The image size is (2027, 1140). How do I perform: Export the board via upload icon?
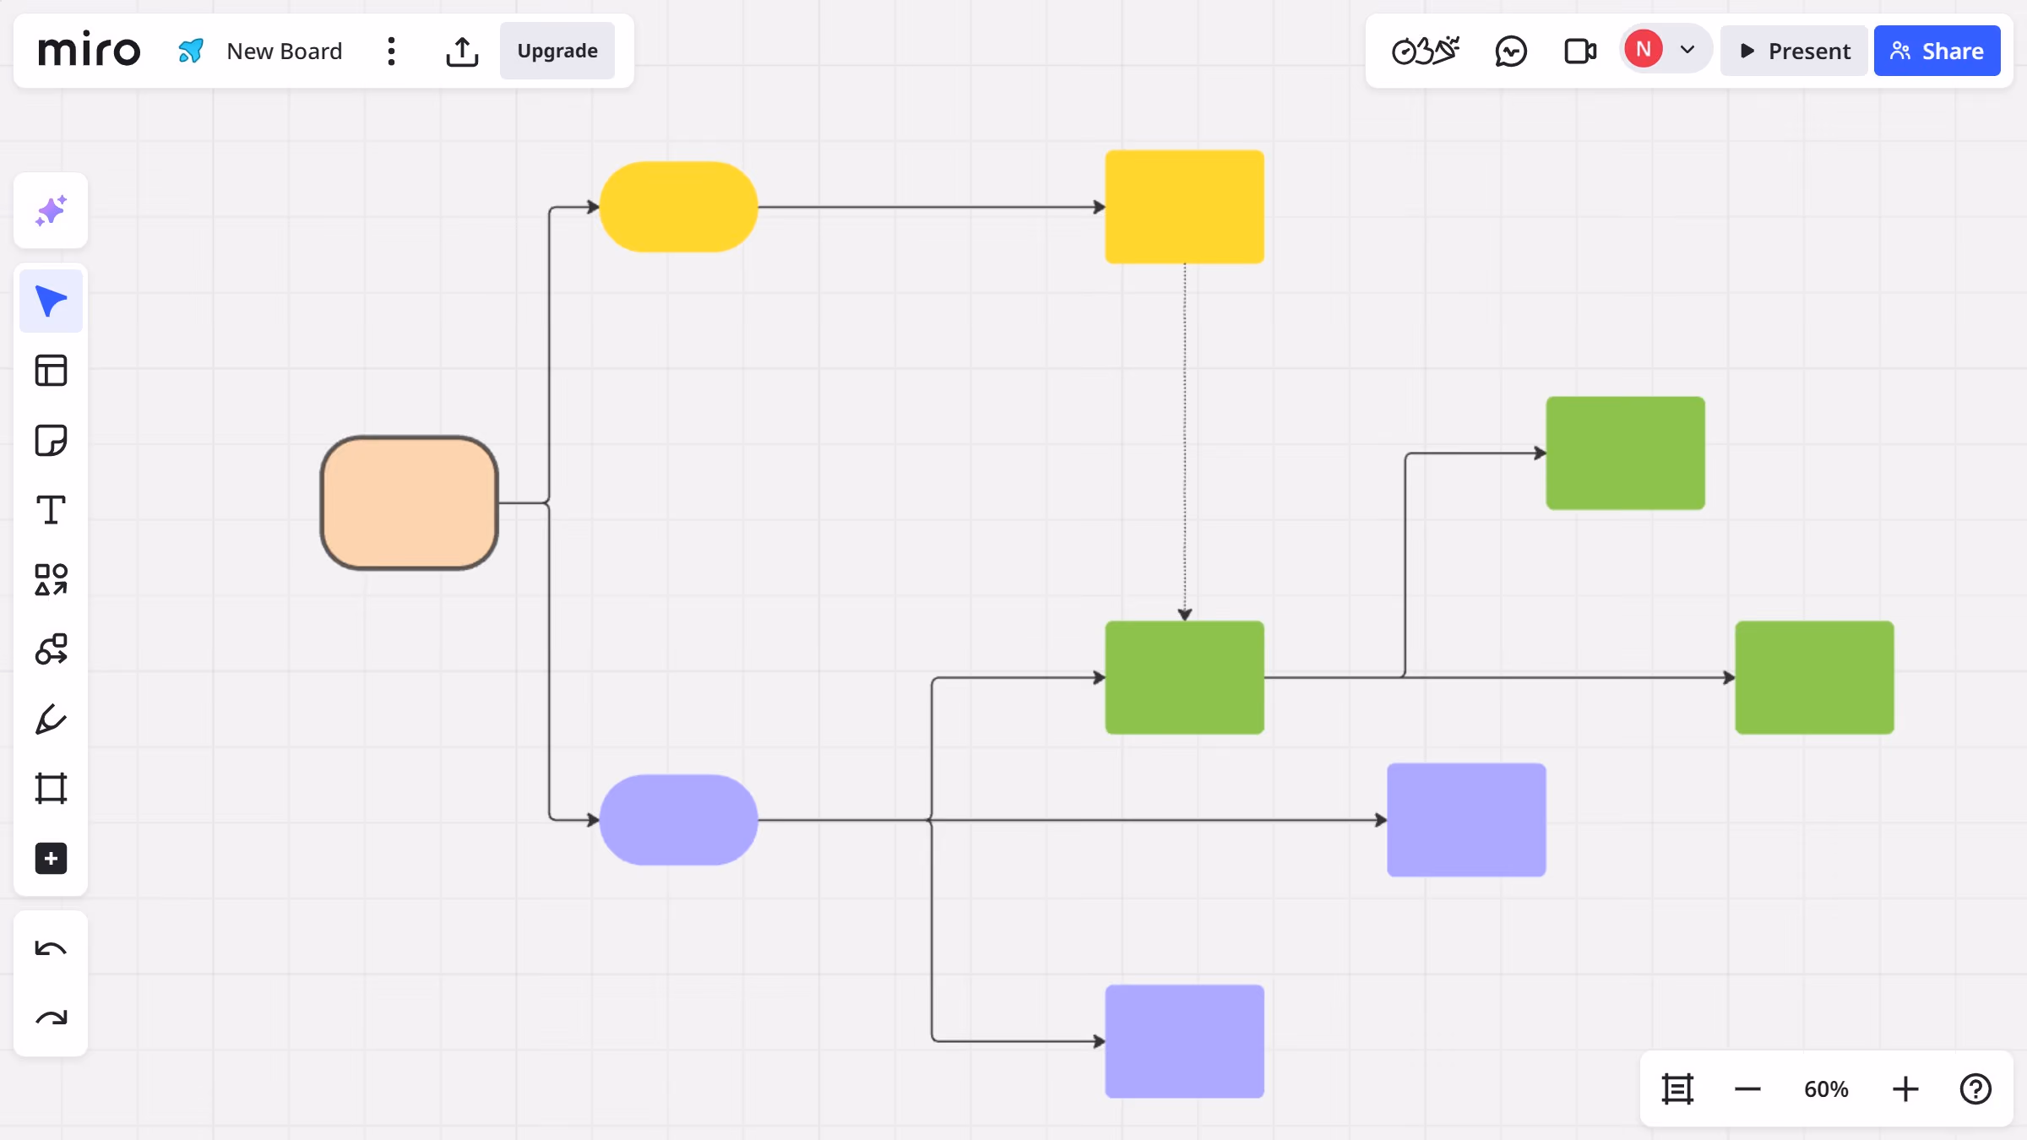462,51
